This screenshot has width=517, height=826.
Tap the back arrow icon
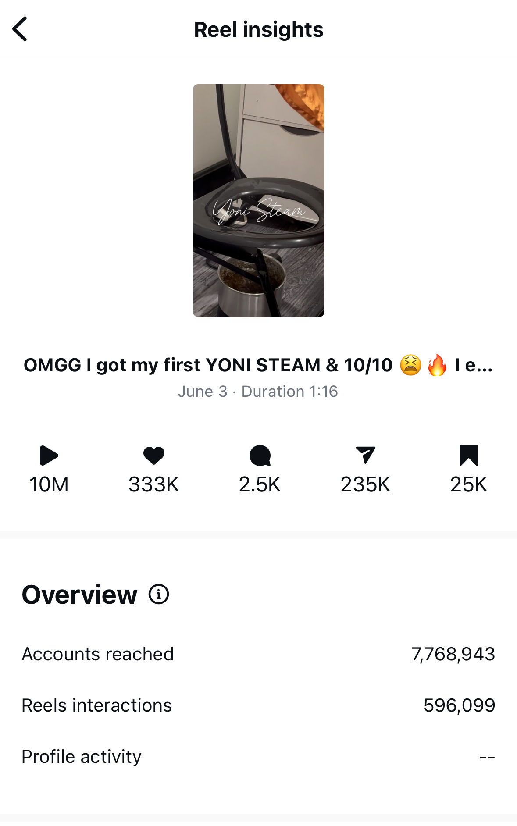coord(20,29)
